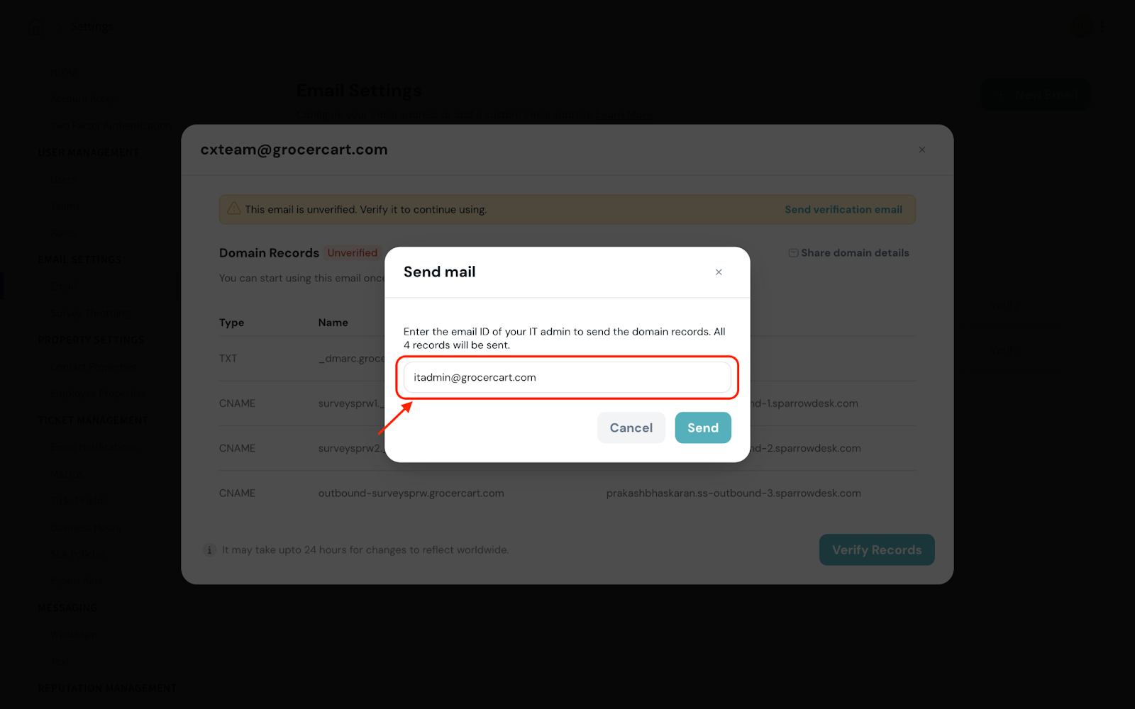Viewport: 1135px width, 709px height.
Task: Close the cxteam@grocercart.com panel
Action: (922, 150)
